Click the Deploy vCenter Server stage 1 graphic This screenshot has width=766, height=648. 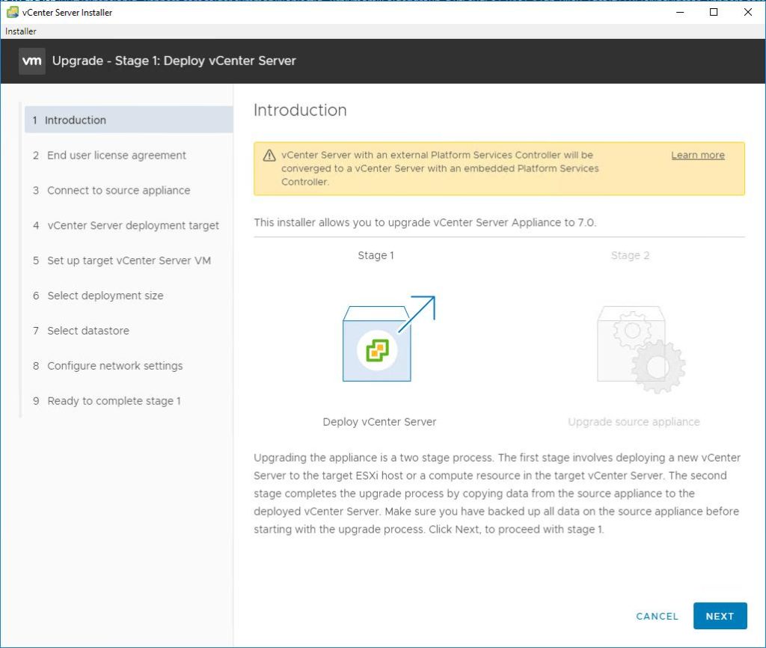[x=388, y=339]
